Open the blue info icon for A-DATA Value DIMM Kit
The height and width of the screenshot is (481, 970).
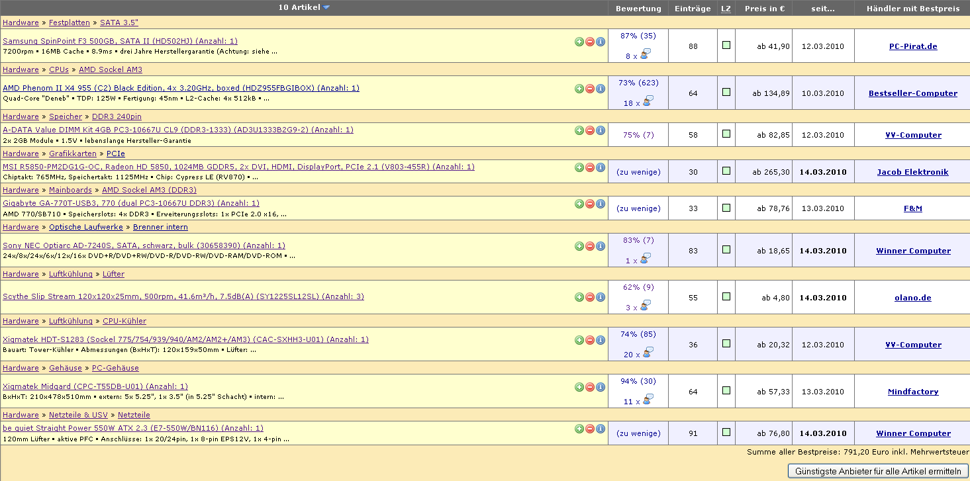coord(601,130)
